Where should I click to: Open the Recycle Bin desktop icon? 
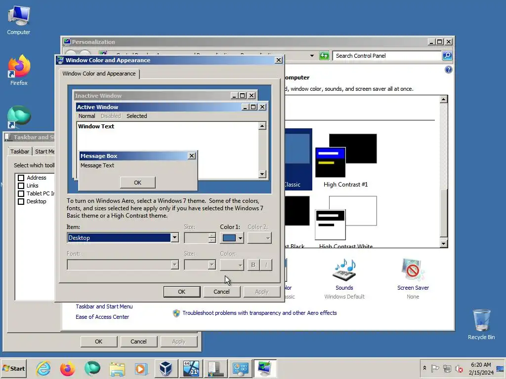[481, 324]
